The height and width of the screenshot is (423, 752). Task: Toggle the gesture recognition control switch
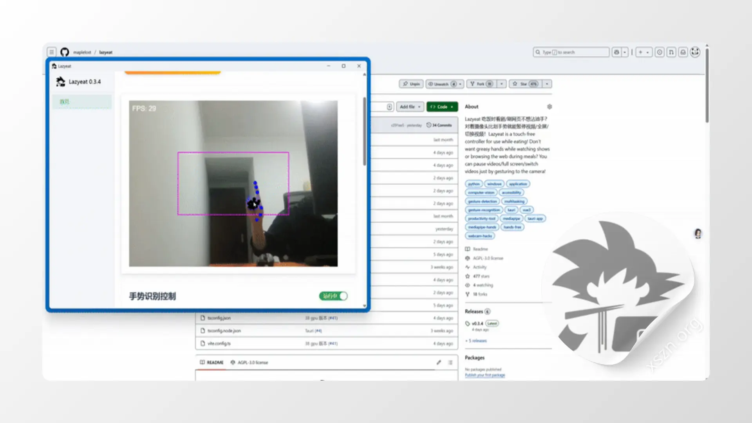click(333, 296)
